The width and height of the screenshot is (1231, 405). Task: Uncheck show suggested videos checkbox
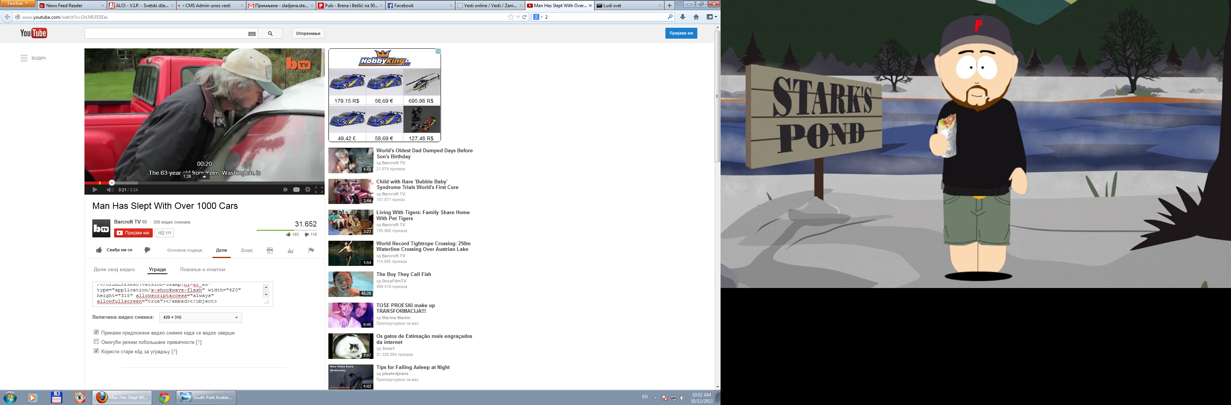click(x=96, y=332)
